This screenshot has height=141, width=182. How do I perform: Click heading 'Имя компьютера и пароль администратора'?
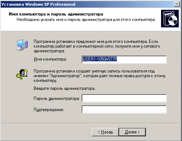[56, 14]
